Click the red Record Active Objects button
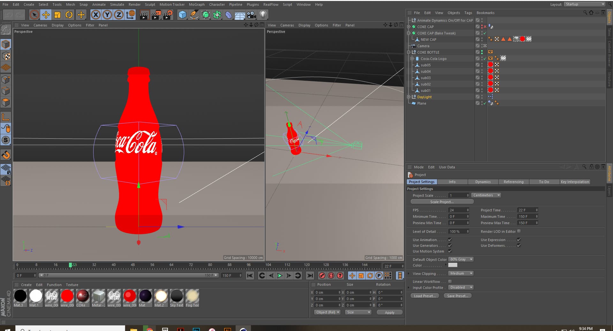The image size is (613, 331). [x=322, y=276]
